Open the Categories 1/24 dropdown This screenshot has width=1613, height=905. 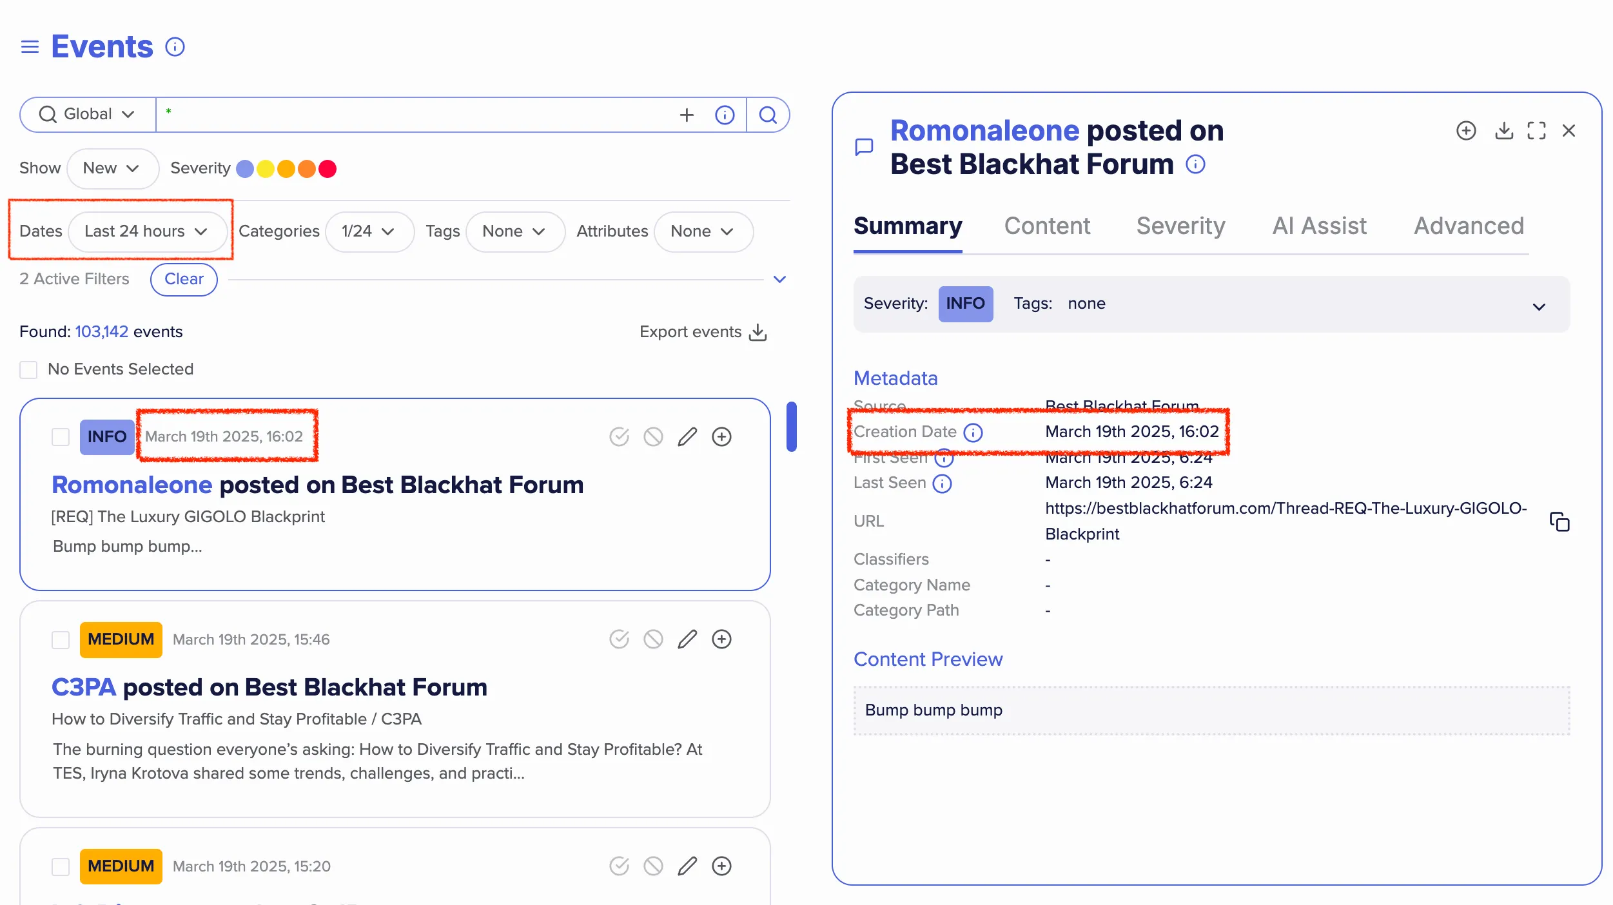click(x=369, y=231)
